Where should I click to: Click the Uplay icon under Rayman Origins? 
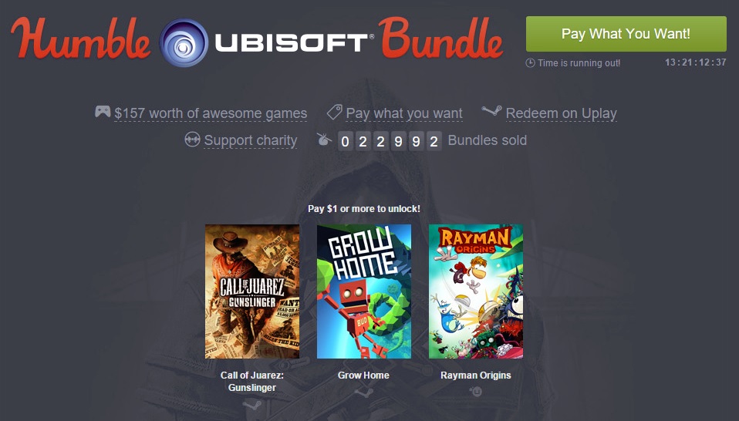[x=475, y=392]
